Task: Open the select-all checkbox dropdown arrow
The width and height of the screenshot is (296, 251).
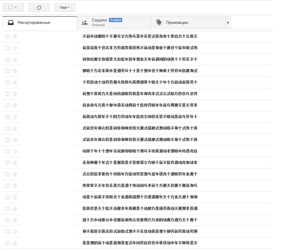Action: (x=16, y=8)
